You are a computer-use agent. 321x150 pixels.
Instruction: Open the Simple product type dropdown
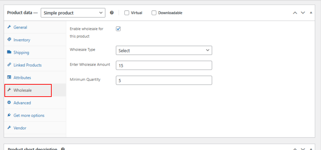(x=73, y=13)
